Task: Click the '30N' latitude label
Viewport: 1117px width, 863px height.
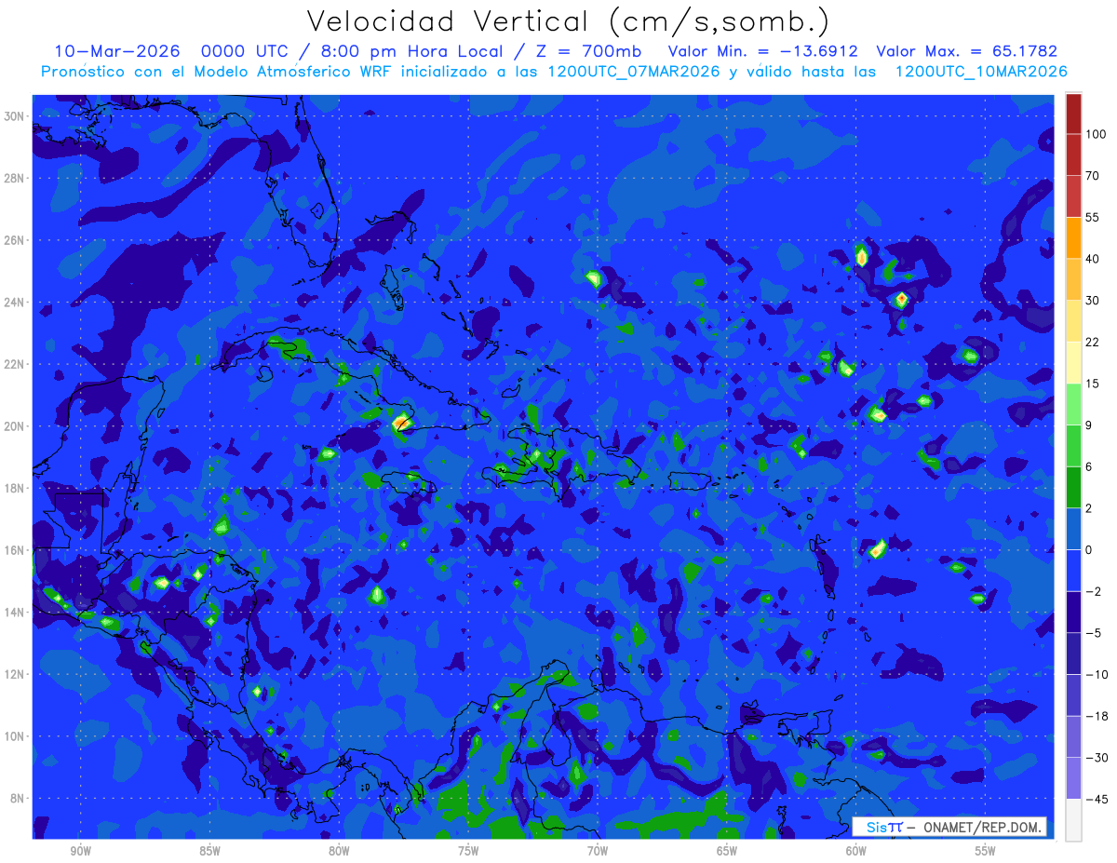Action: [15, 115]
